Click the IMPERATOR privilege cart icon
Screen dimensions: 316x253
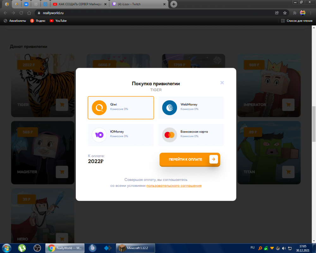(x=289, y=105)
